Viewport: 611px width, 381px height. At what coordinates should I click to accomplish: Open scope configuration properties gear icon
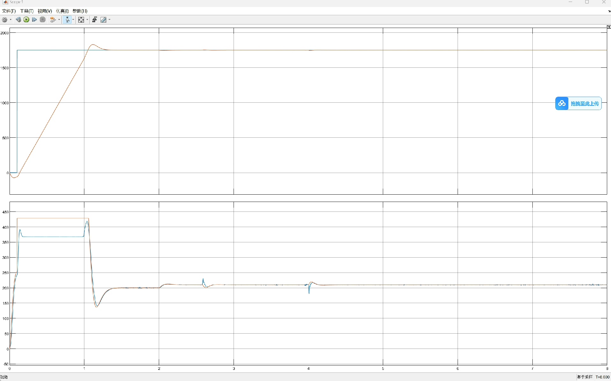click(x=4, y=20)
